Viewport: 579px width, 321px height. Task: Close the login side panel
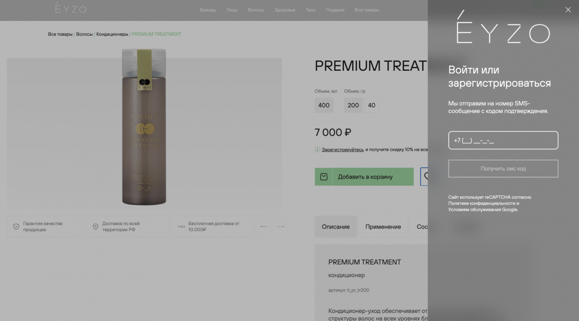pos(568,9)
